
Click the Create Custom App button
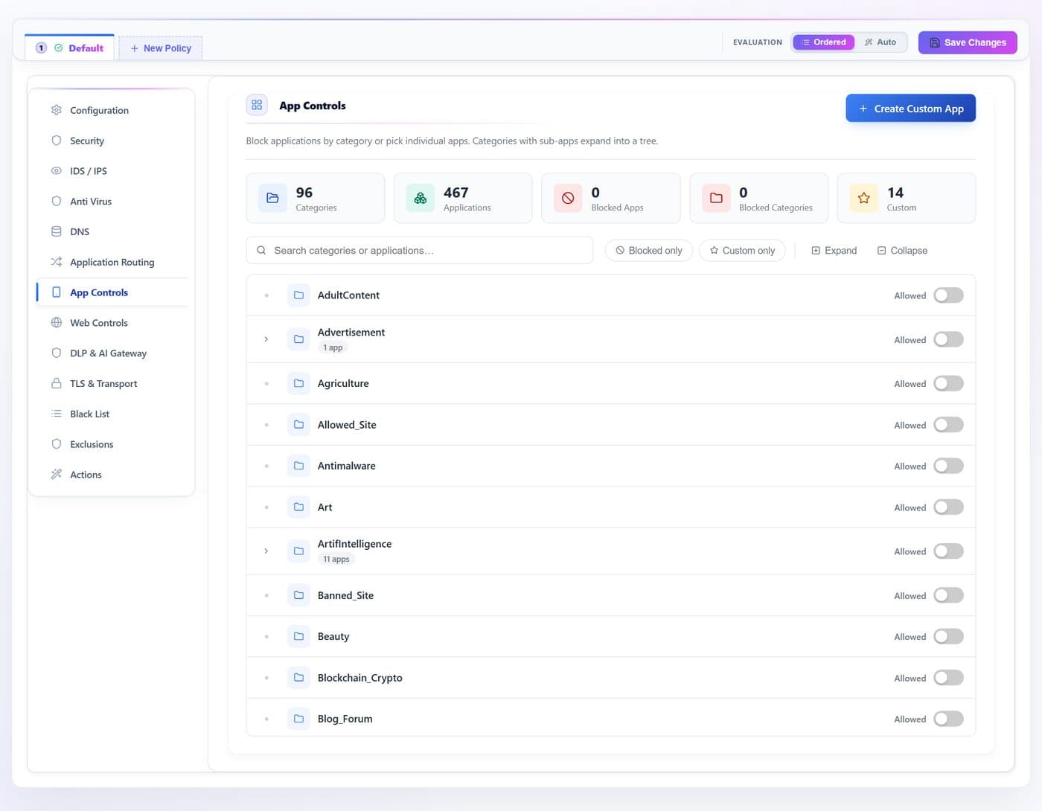tap(910, 109)
